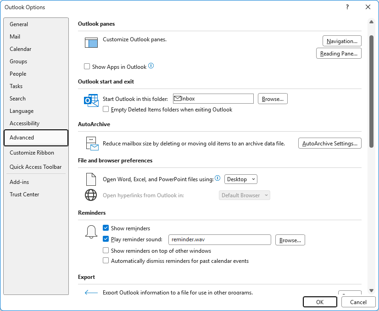This screenshot has width=379, height=311.
Task: Select the Advanced category
Action: 36,138
